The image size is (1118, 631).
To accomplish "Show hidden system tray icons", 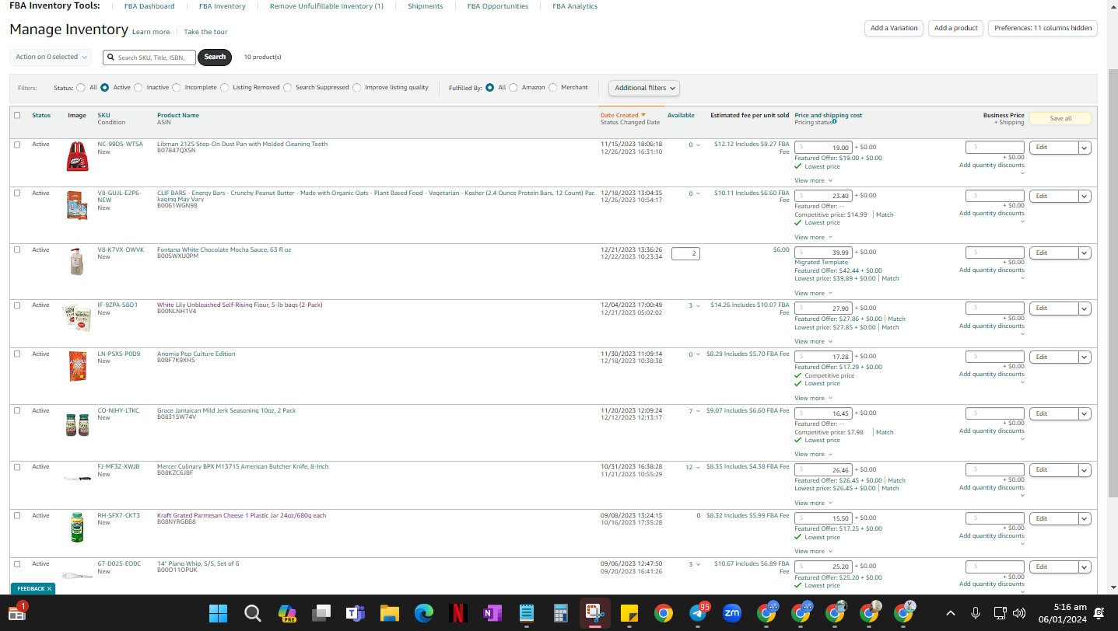I will [x=950, y=613].
